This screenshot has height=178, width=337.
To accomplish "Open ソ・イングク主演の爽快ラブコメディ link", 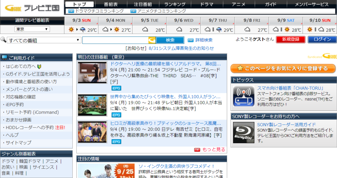I will pos(176,166).
